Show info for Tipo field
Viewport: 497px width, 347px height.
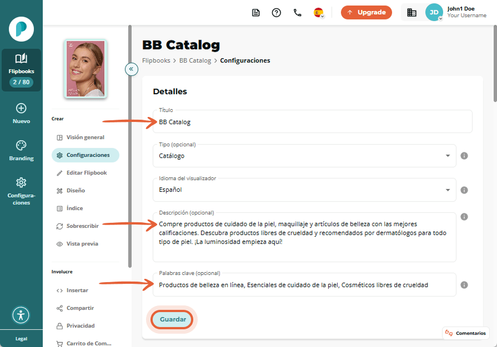(x=464, y=156)
